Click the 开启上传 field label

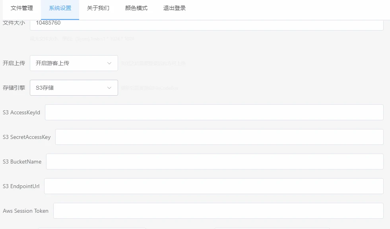click(14, 63)
